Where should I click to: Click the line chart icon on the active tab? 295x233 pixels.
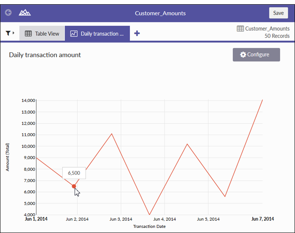click(x=74, y=34)
